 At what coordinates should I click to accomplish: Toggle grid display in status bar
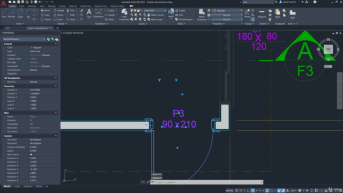click(x=236, y=191)
